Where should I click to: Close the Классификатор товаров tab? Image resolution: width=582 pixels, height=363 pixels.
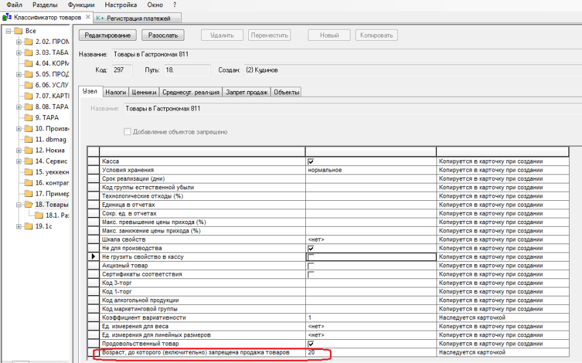(88, 17)
